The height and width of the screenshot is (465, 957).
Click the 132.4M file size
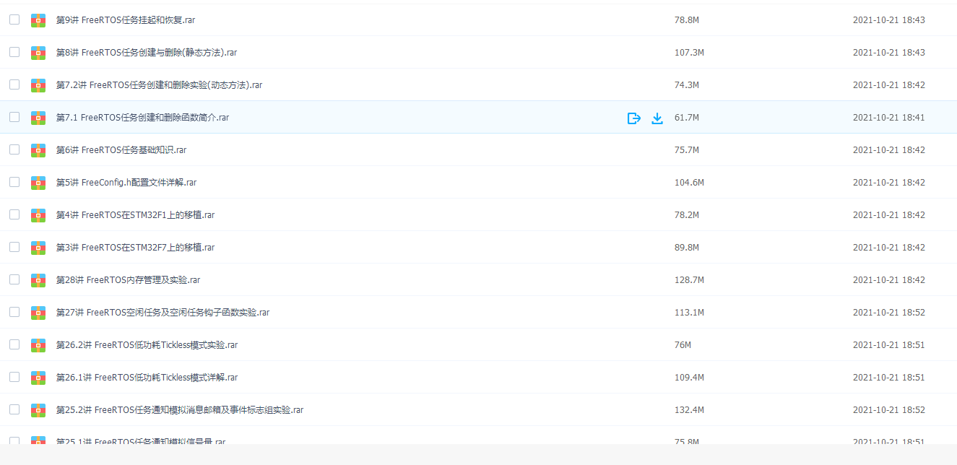point(689,410)
